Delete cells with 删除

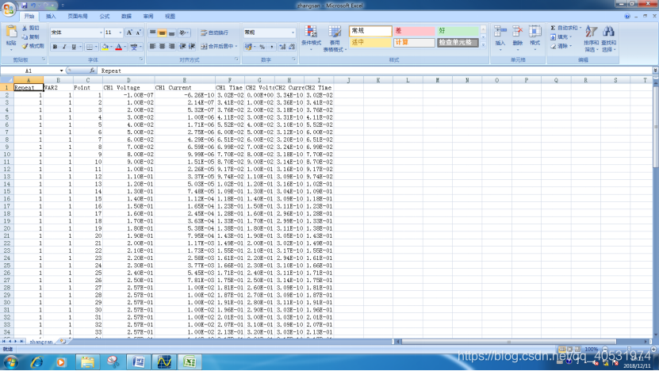[517, 37]
